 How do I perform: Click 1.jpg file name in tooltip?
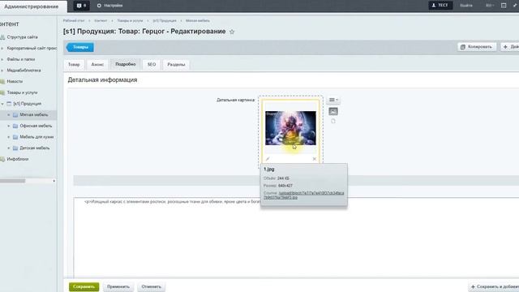268,170
